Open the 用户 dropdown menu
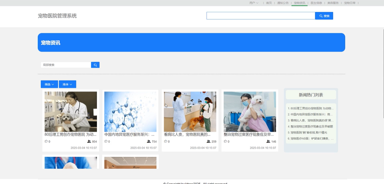This screenshot has width=384, height=184. click(254, 3)
